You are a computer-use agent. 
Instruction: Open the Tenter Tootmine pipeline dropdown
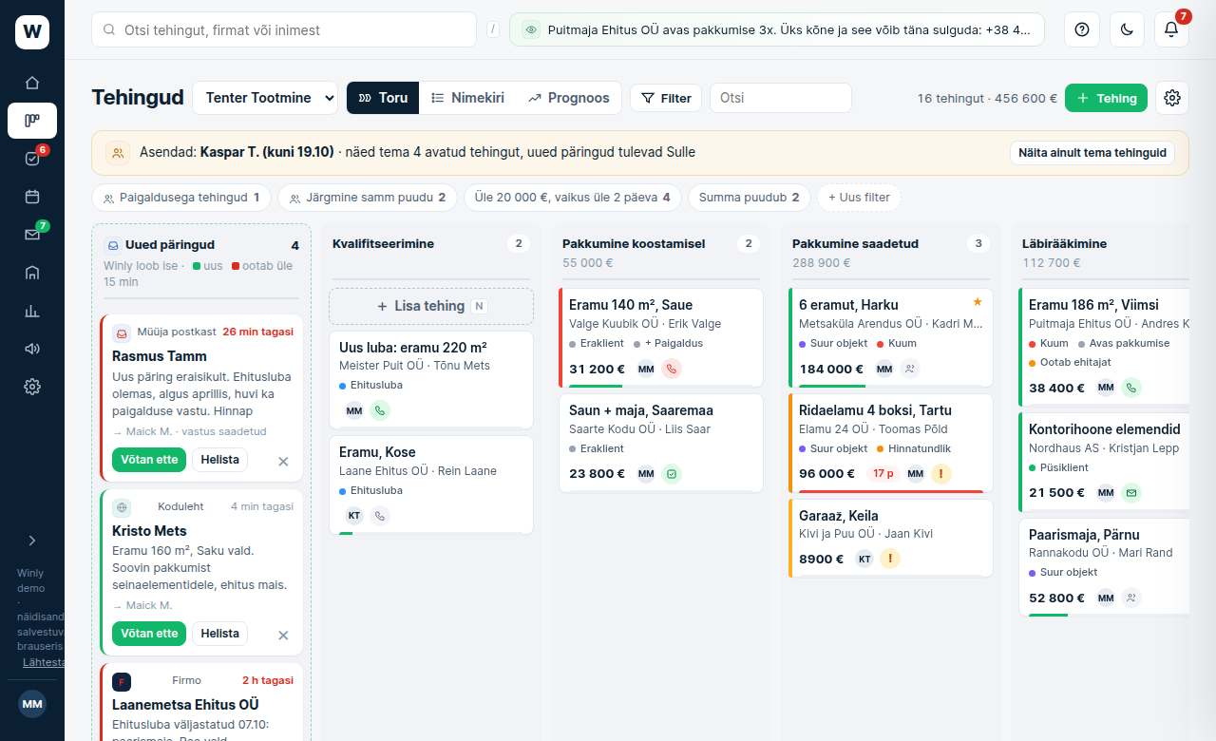pyautogui.click(x=265, y=98)
